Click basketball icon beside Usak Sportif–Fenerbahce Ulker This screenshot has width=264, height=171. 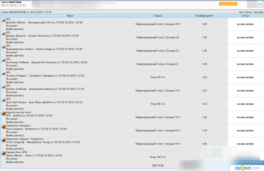[3, 139]
